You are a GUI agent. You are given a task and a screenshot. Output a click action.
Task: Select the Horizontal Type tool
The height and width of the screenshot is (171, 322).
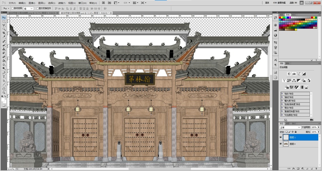(x=4, y=77)
